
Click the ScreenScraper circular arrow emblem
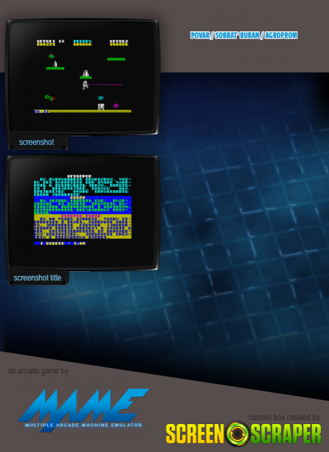(237, 433)
